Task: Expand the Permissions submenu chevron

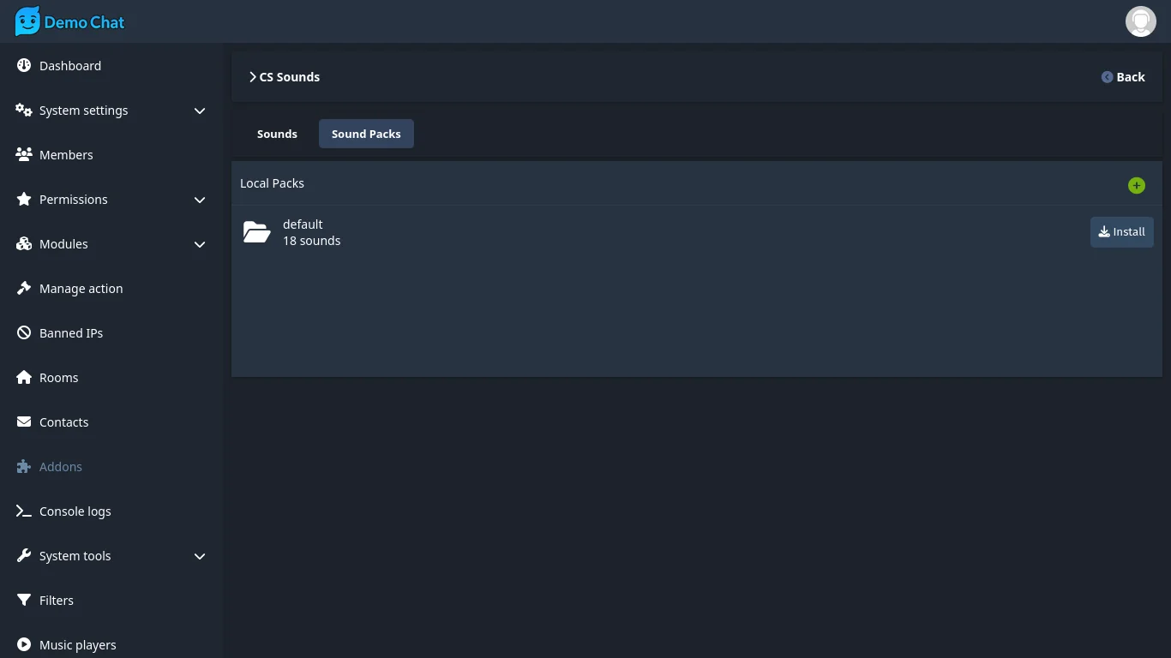Action: 200,200
